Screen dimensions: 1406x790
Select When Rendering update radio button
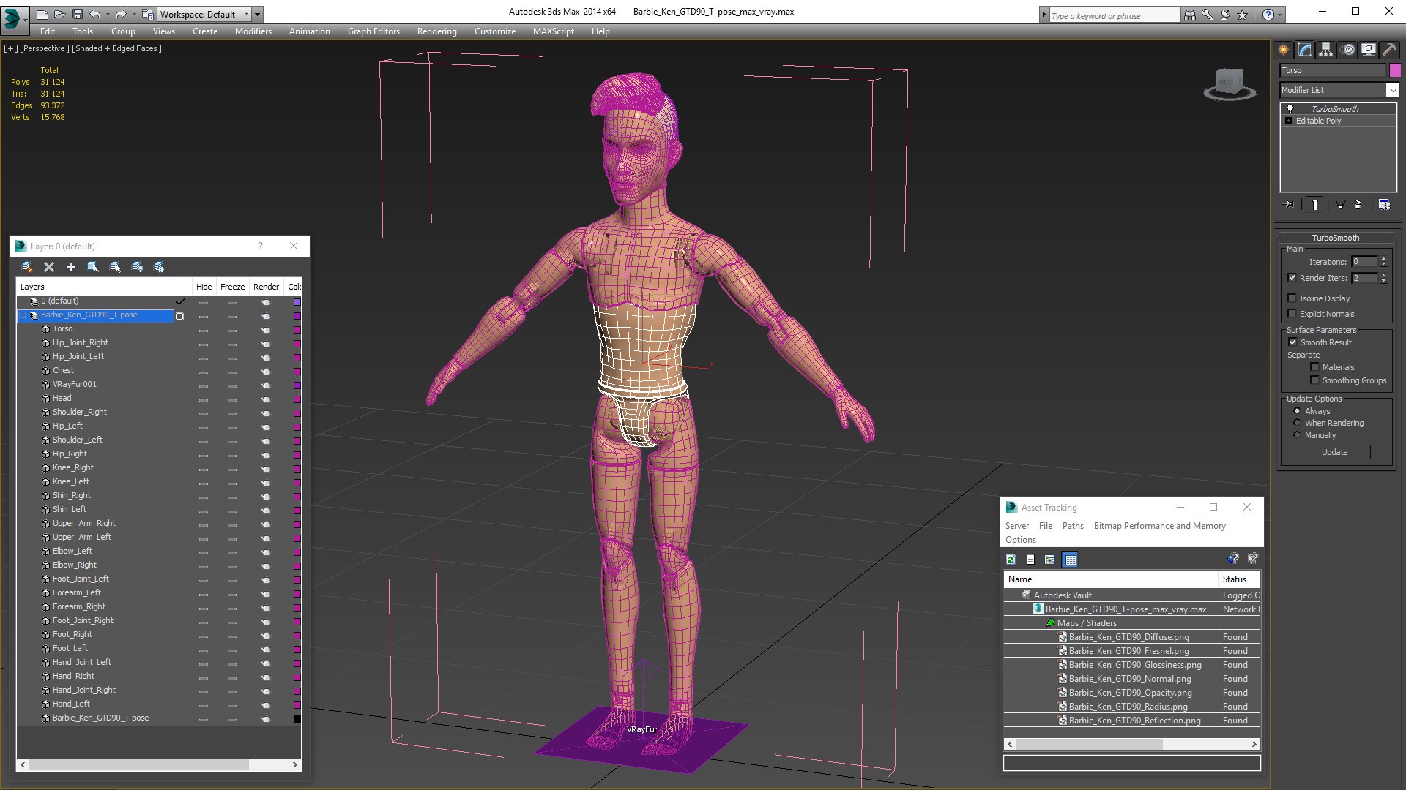point(1297,423)
